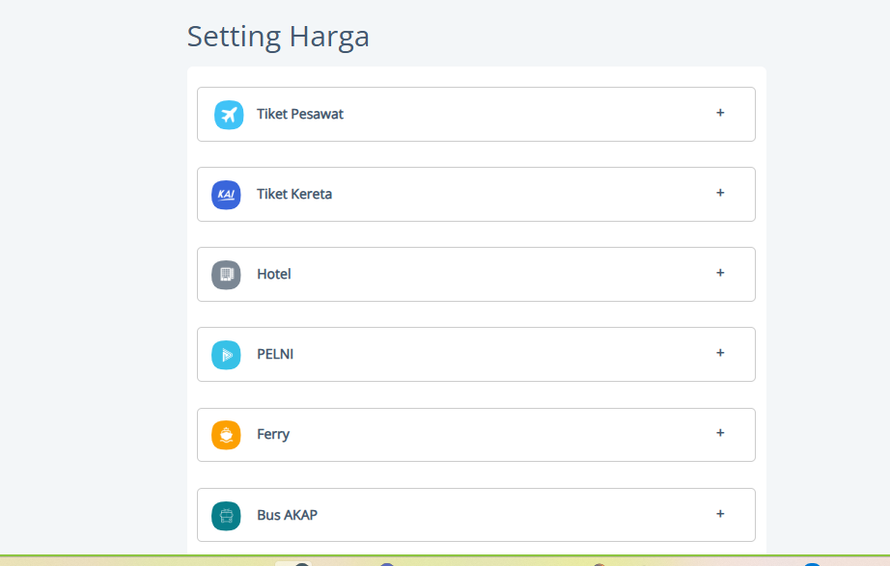This screenshot has height=566, width=890.
Task: Select the Tiket Pesawat label
Action: point(300,114)
